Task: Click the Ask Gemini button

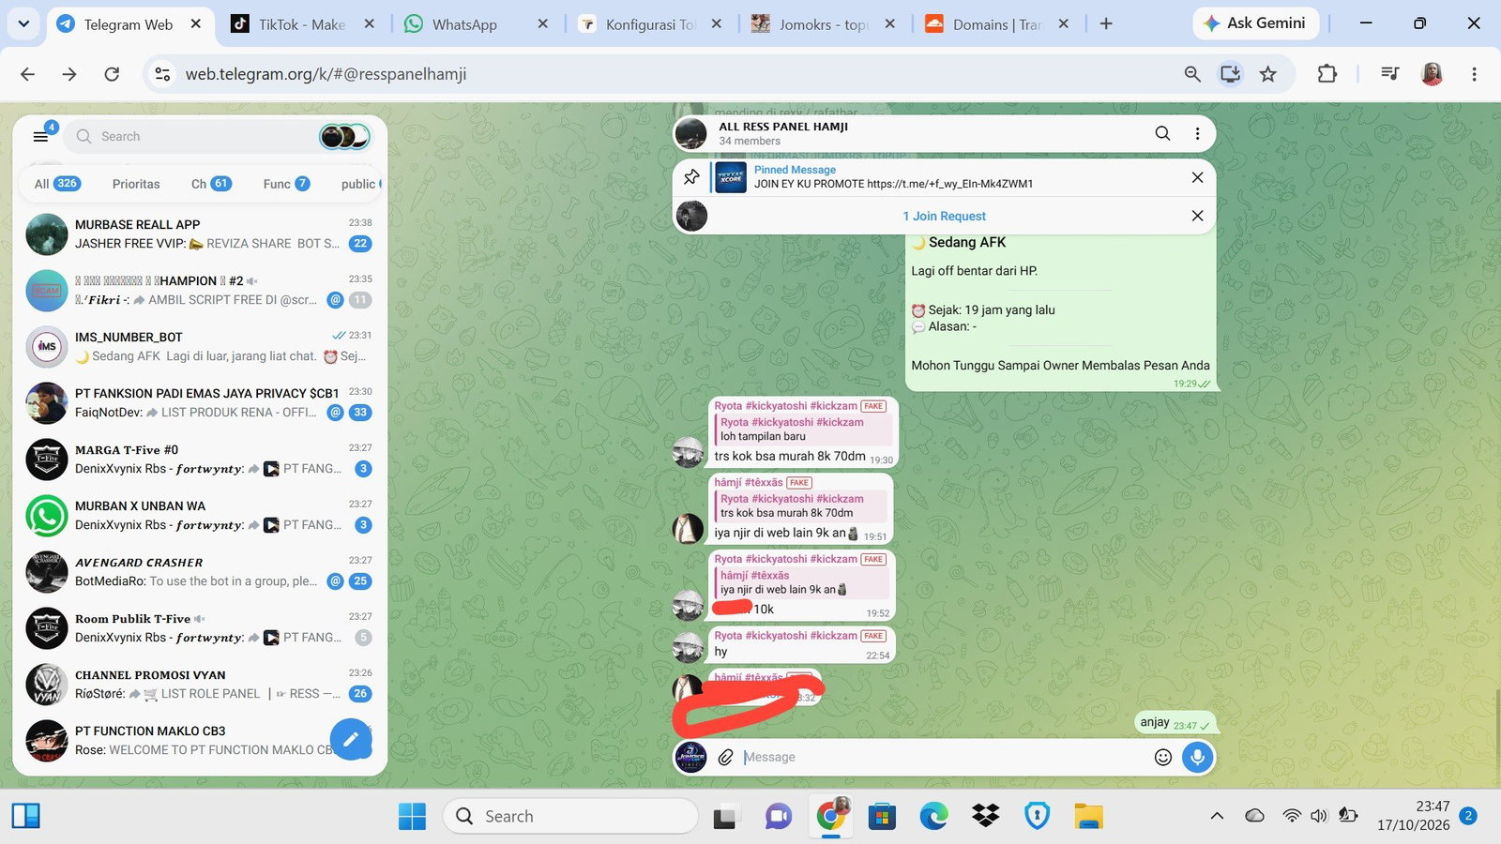Action: tap(1255, 23)
